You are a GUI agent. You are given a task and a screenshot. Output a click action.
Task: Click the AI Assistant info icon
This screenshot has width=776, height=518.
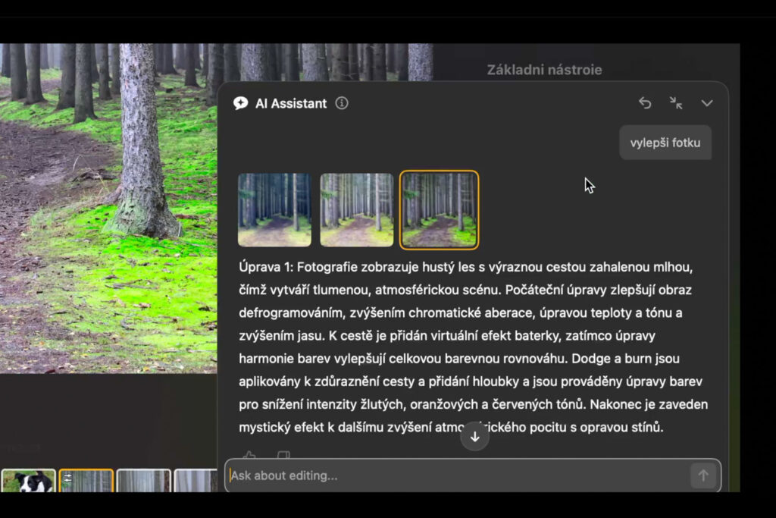click(341, 103)
